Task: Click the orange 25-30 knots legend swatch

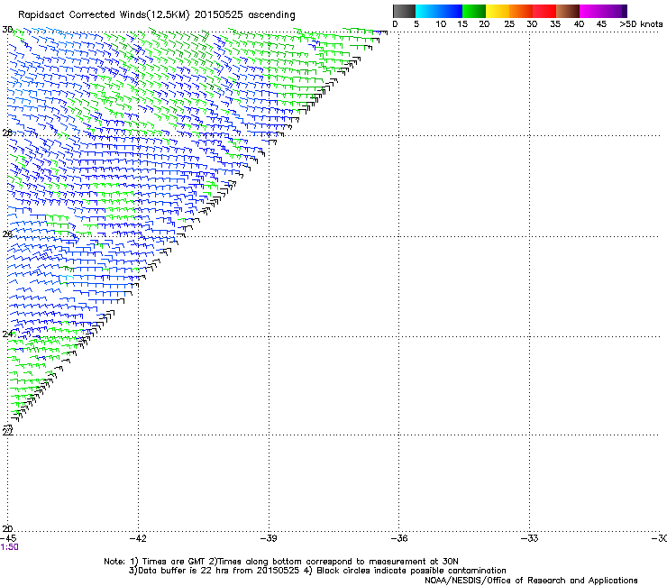Action: point(521,11)
